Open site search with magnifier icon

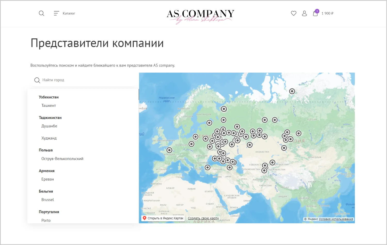tap(42, 13)
